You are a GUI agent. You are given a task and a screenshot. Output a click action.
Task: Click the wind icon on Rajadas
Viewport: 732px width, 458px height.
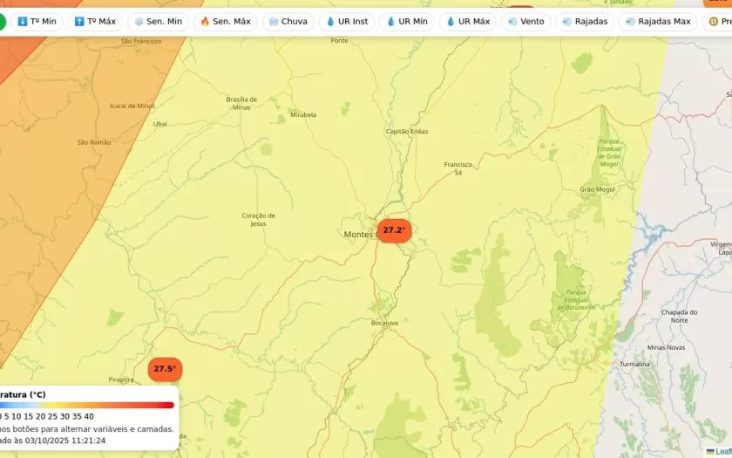567,21
